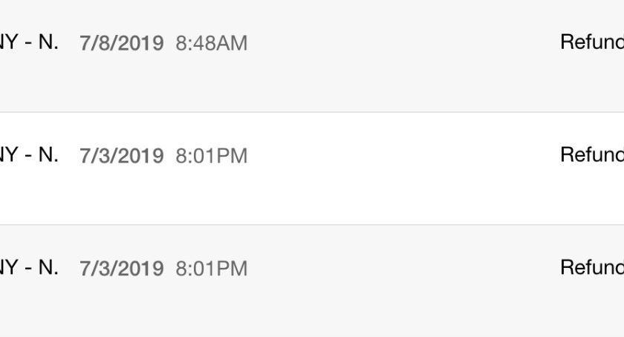Click the divider below the white row
Image resolution: width=624 pixels, height=337 pixels.
pos(312,225)
